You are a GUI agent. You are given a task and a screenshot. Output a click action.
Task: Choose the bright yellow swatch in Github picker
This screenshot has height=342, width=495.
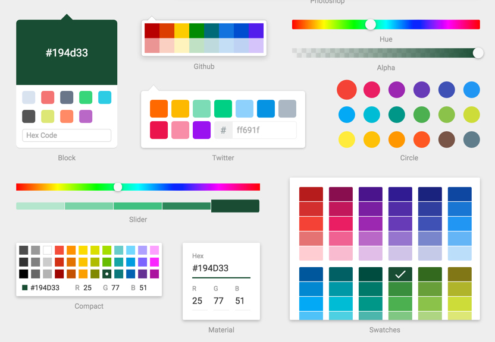181,30
